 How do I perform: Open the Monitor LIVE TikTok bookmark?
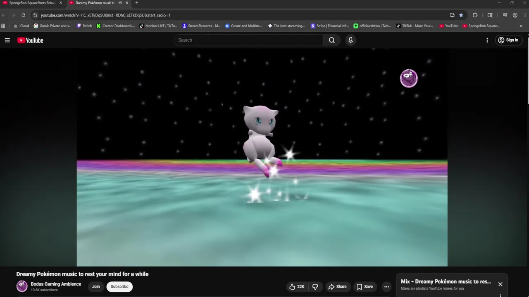tap(158, 26)
